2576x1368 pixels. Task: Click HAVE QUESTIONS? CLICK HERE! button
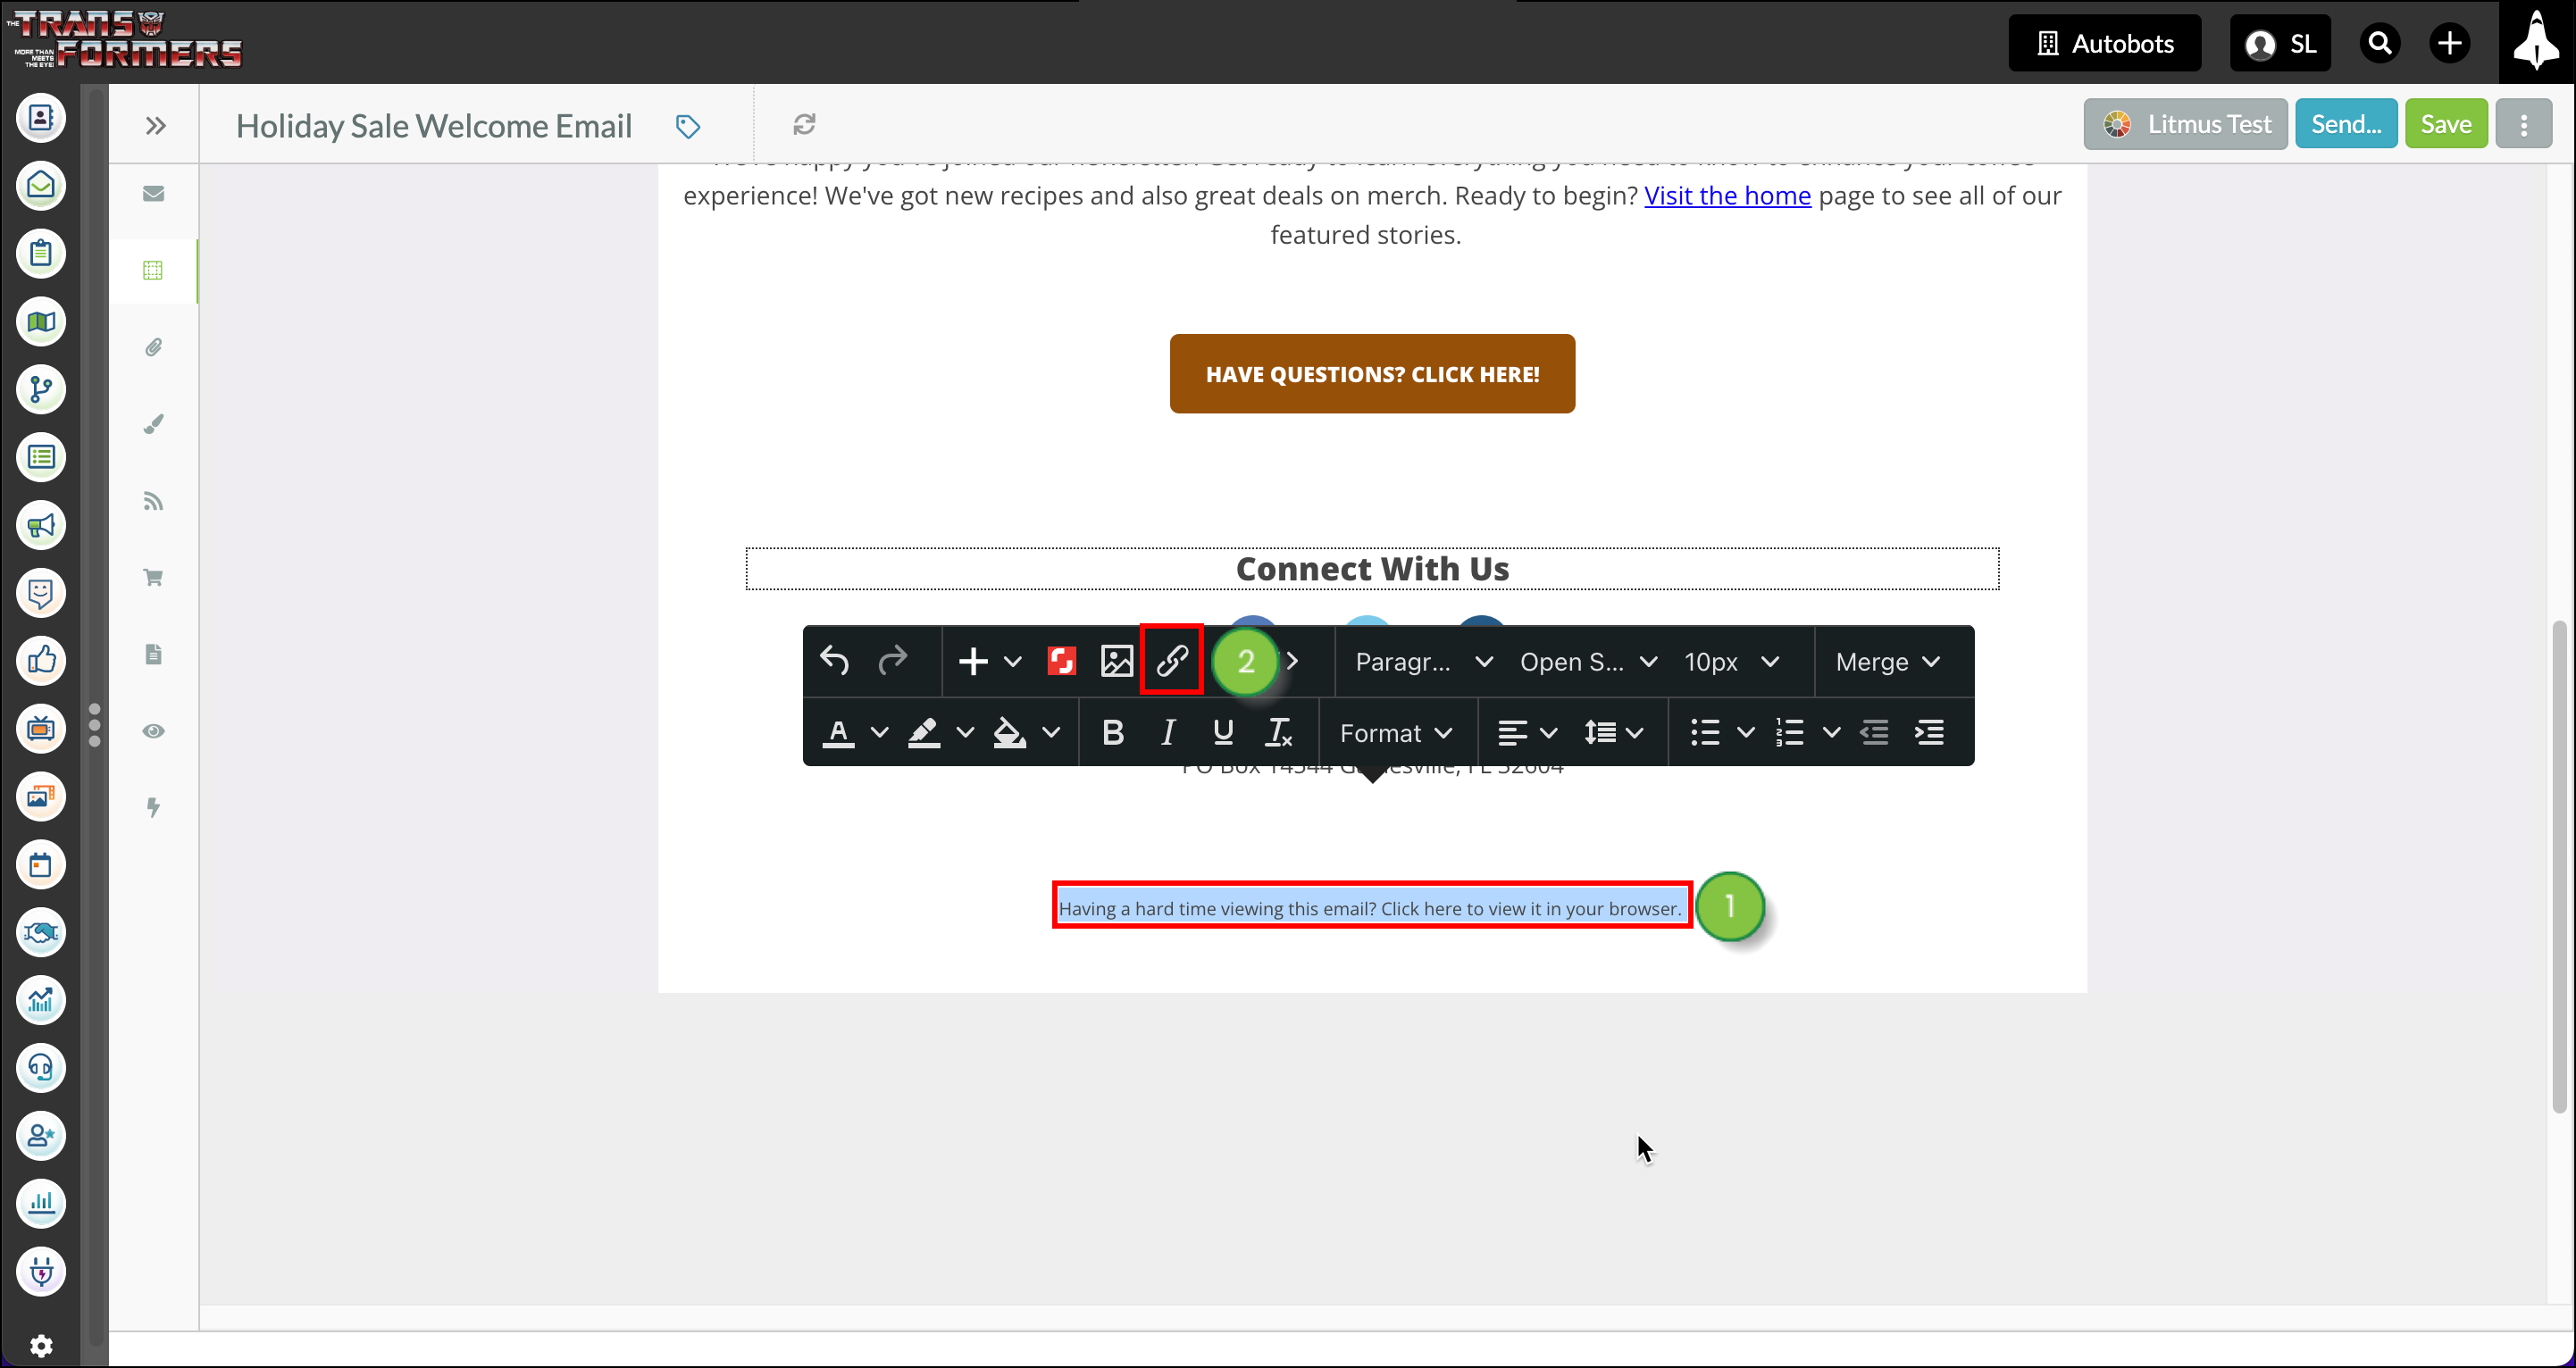pyautogui.click(x=1372, y=374)
